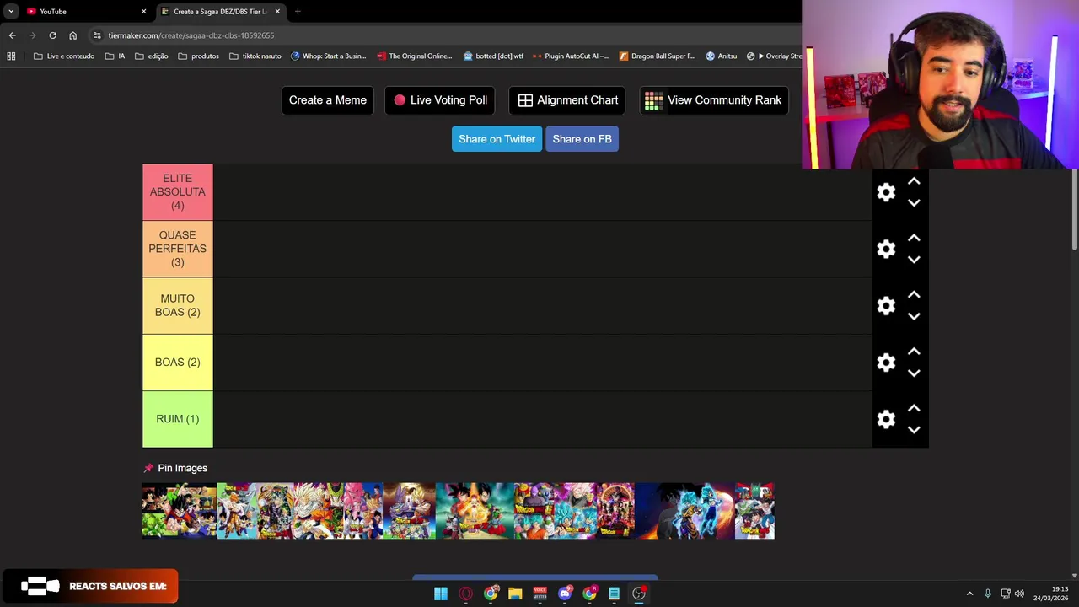1079x607 pixels.
Task: Open The Original Online... bookmark
Action: [x=415, y=56]
